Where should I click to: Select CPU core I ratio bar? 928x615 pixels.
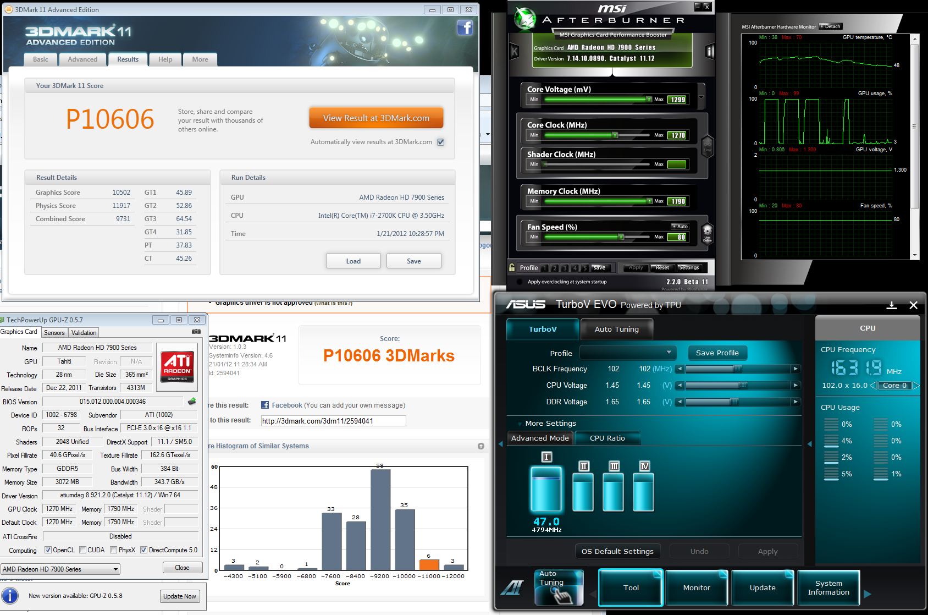coord(546,489)
